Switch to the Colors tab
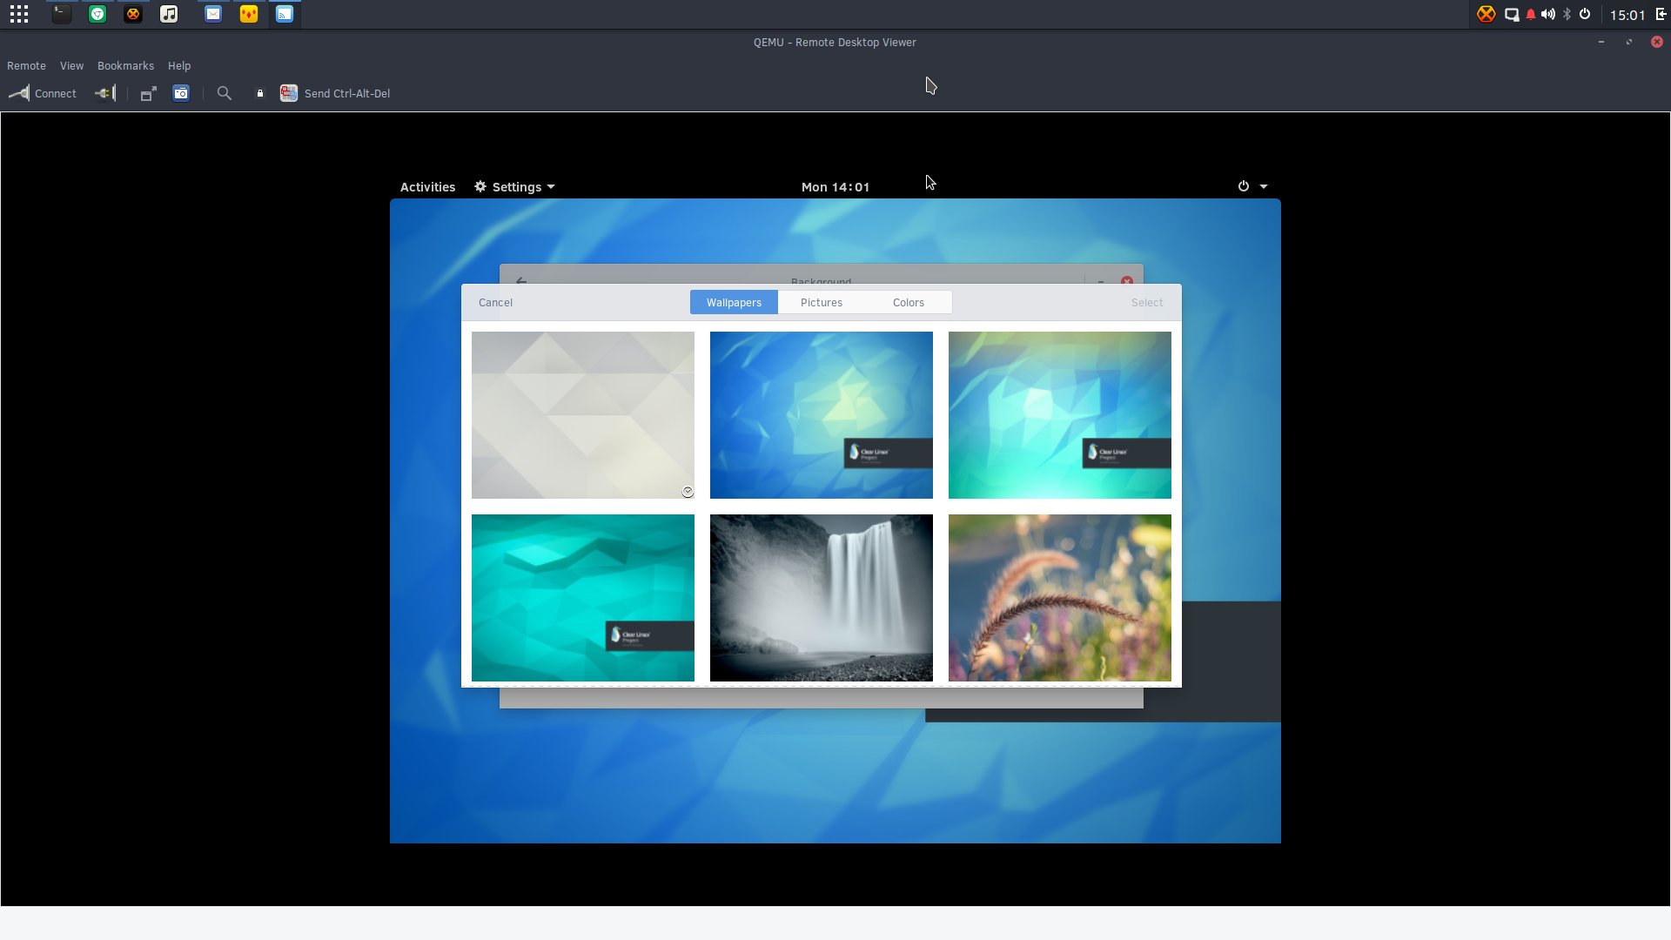The height and width of the screenshot is (940, 1671). point(909,303)
